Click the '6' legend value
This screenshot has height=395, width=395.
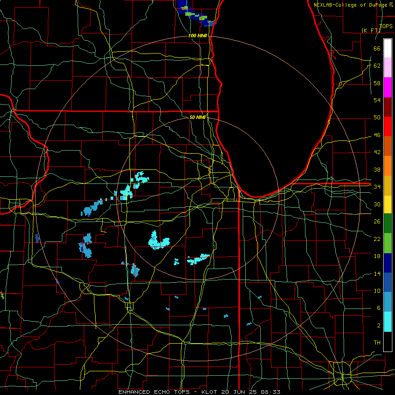pyautogui.click(x=378, y=308)
